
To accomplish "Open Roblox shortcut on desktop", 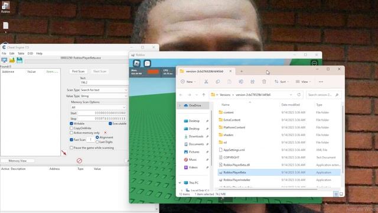I will [x=5, y=7].
